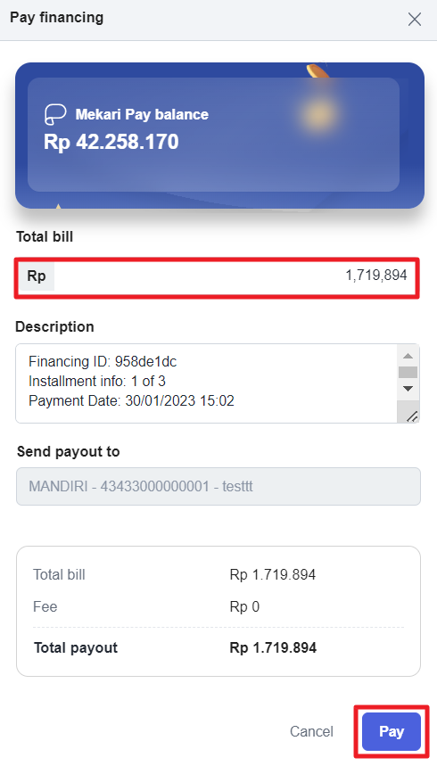Image resolution: width=437 pixels, height=774 pixels.
Task: Click the gold coin graphic on balance card
Action: tap(317, 113)
